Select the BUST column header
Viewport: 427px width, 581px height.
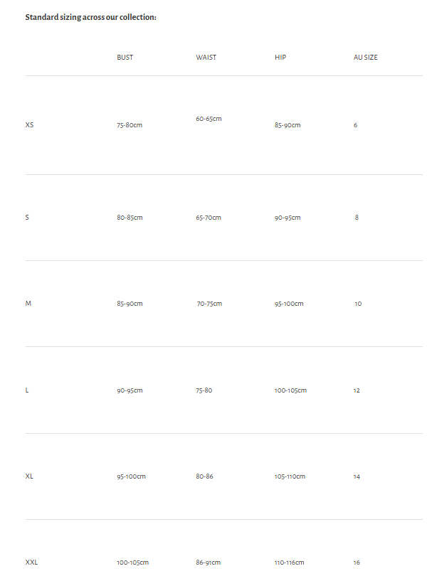125,58
